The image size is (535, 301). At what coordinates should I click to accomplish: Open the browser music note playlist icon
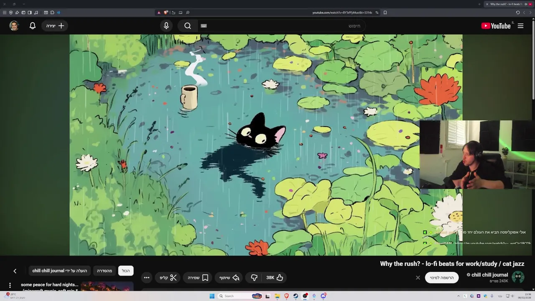coord(36,13)
